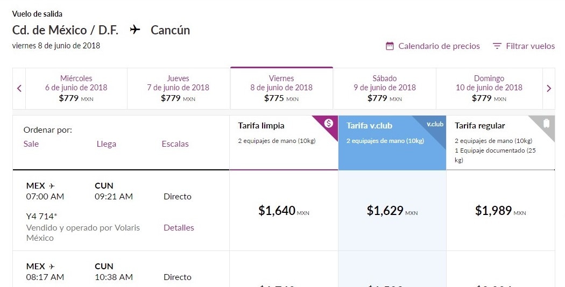
Task: Sort flights by Llega arrival time
Action: [x=107, y=144]
